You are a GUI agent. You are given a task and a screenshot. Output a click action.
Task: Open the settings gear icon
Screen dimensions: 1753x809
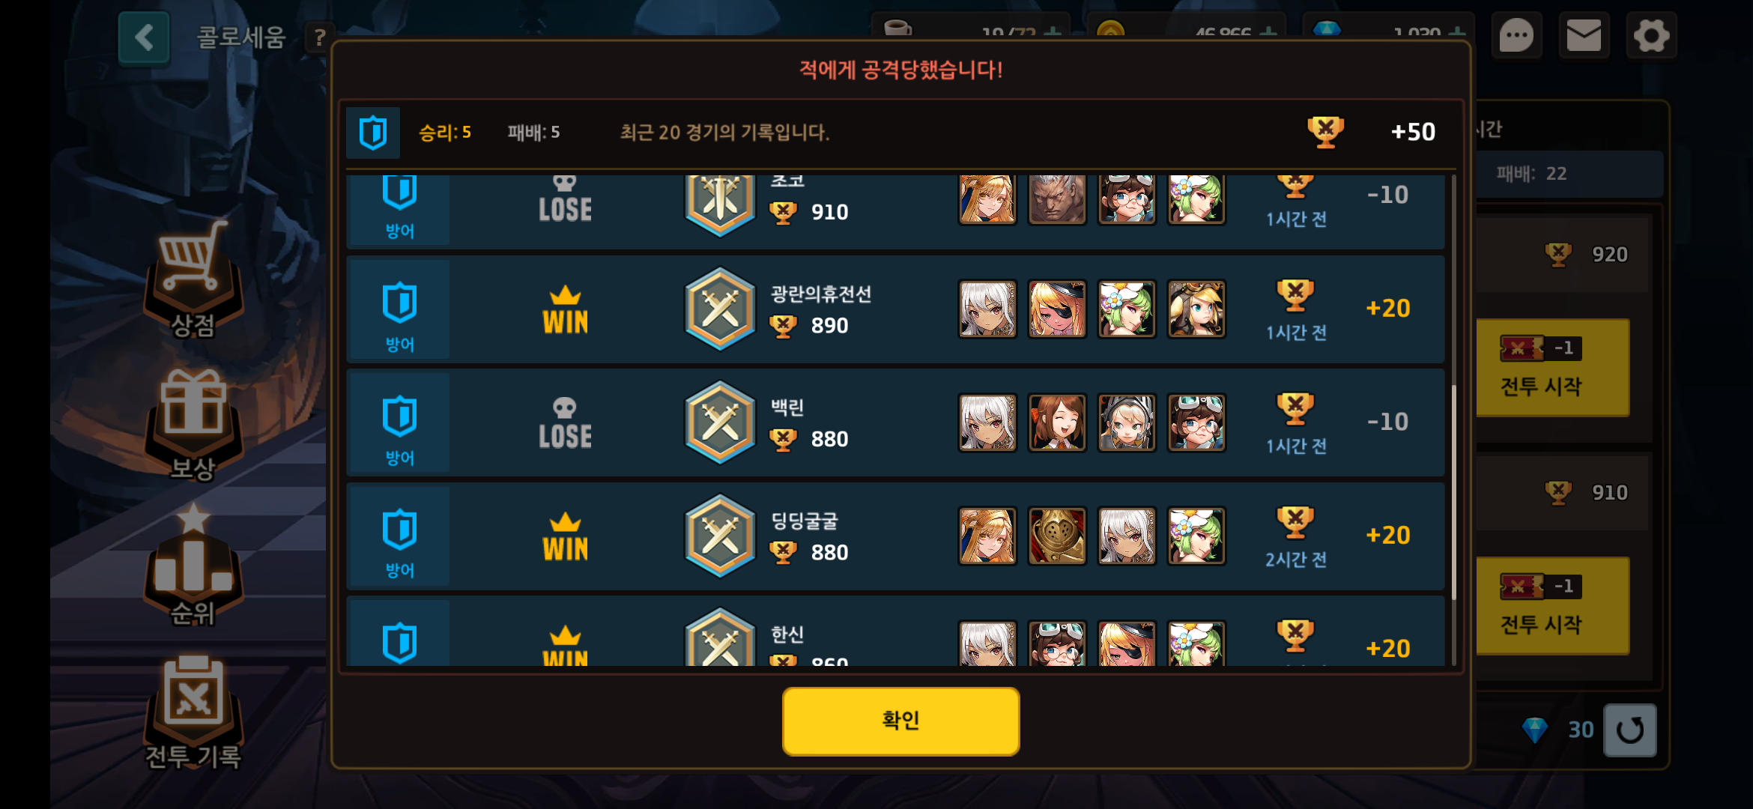(x=1651, y=35)
